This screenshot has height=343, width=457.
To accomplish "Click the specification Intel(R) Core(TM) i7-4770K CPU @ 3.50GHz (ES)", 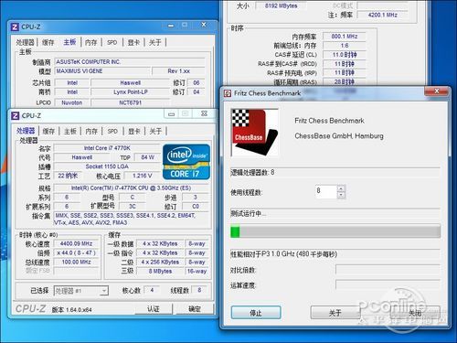I will [131, 188].
